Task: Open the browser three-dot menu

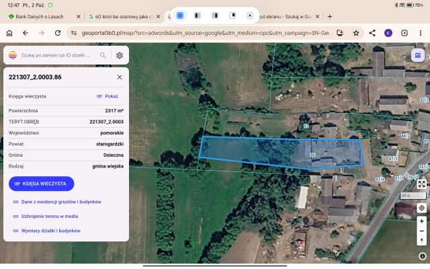Action: [421, 33]
